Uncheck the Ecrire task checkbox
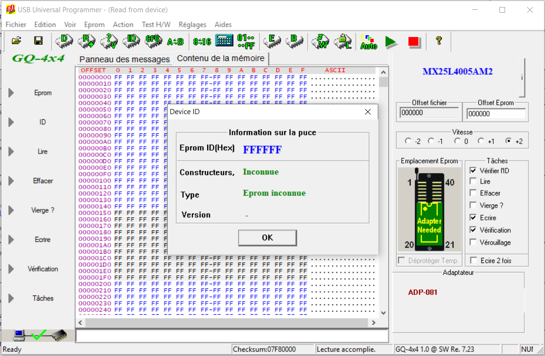 pyautogui.click(x=473, y=218)
